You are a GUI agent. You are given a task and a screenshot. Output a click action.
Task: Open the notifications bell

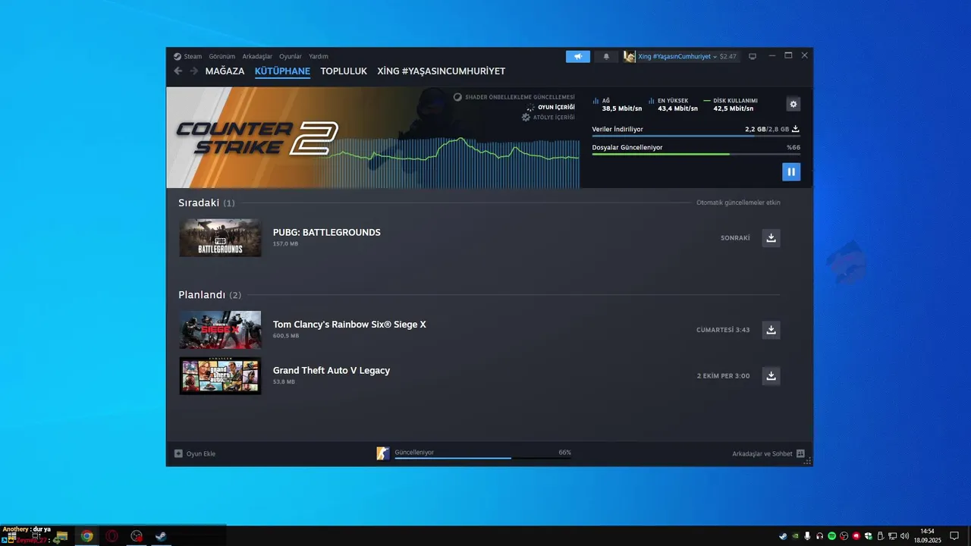click(606, 56)
